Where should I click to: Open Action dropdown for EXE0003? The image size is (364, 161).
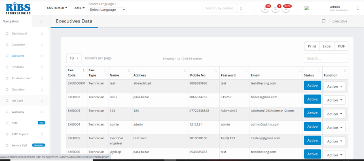[x=334, y=114]
